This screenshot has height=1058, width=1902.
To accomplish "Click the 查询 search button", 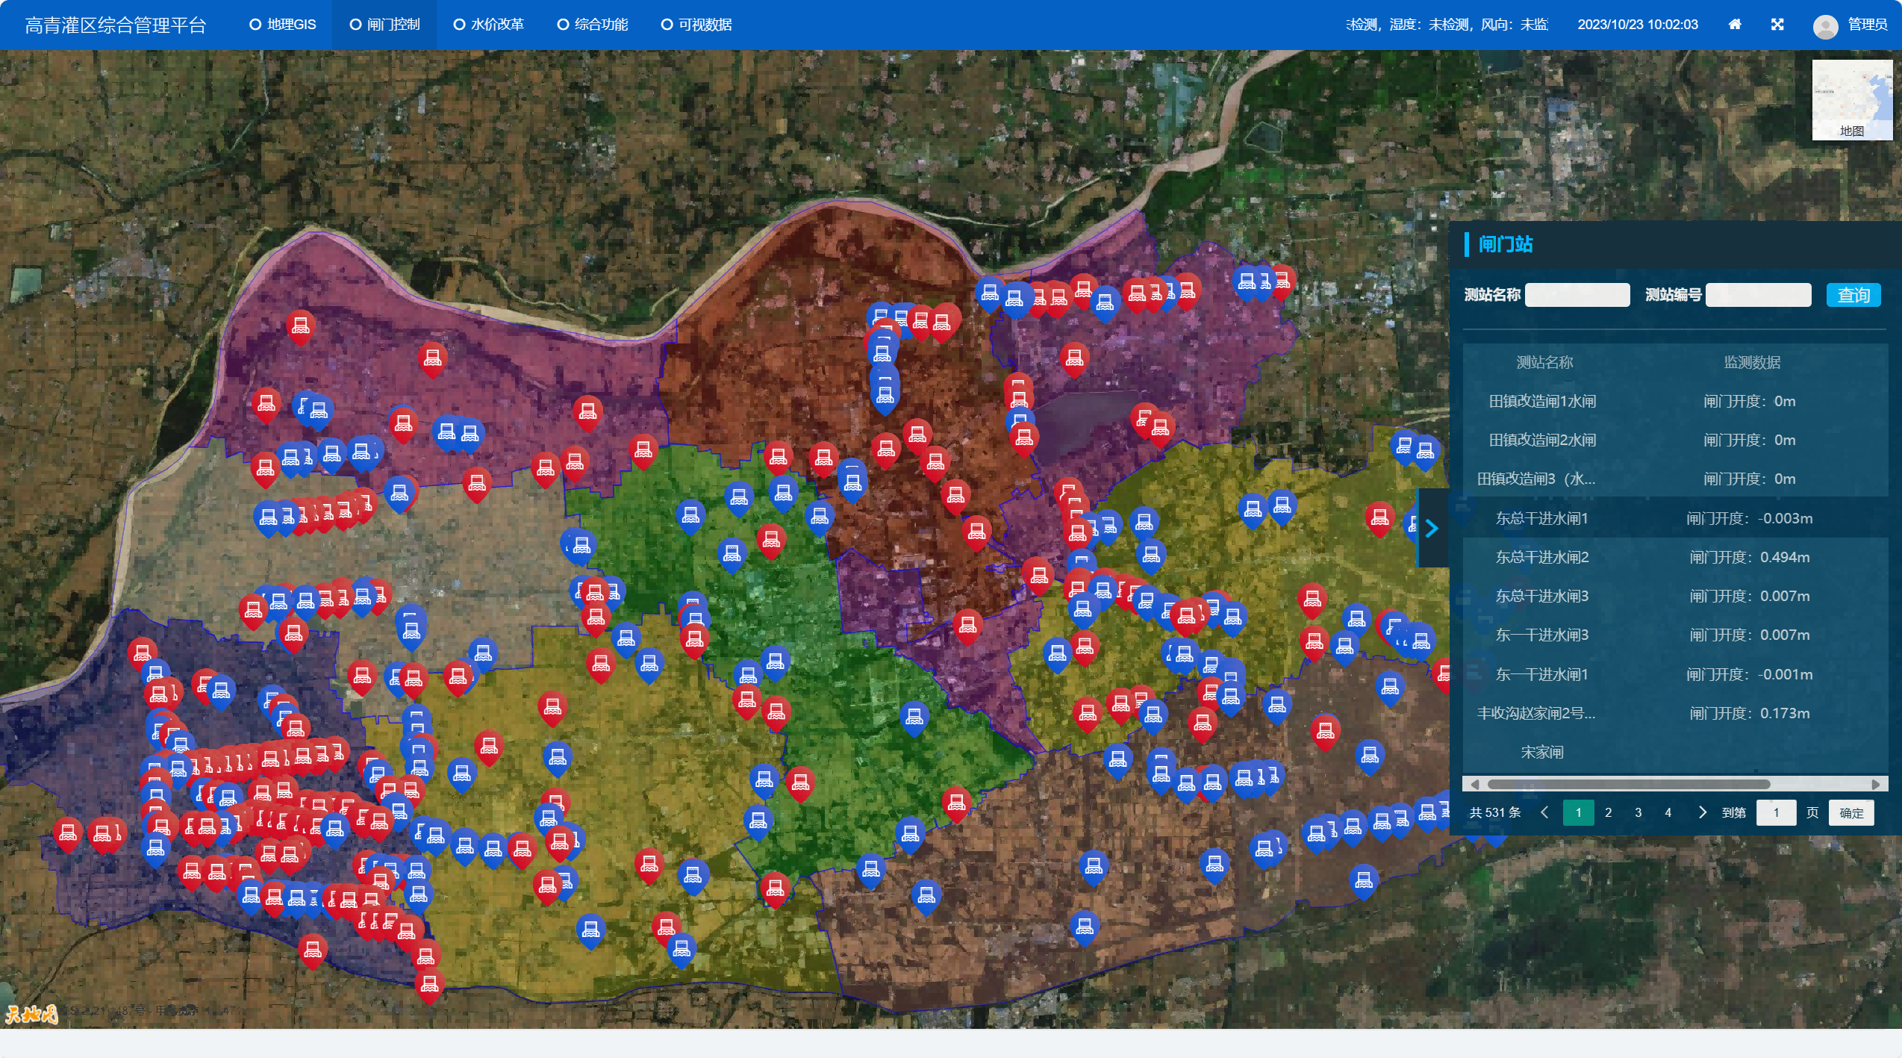I will click(1853, 295).
